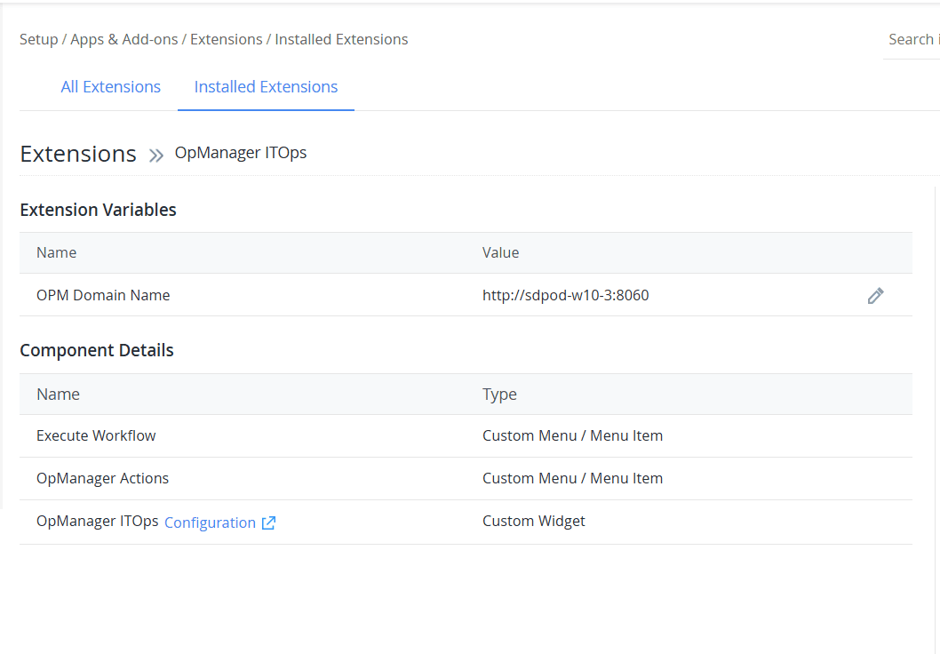This screenshot has height=654, width=940.
Task: Click the Name header in Extension Variables
Action: point(56,253)
